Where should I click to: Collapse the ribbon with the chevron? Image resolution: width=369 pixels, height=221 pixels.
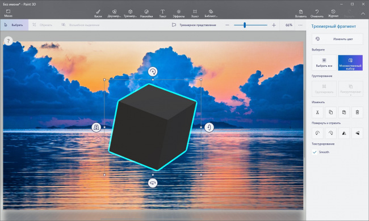click(x=363, y=14)
